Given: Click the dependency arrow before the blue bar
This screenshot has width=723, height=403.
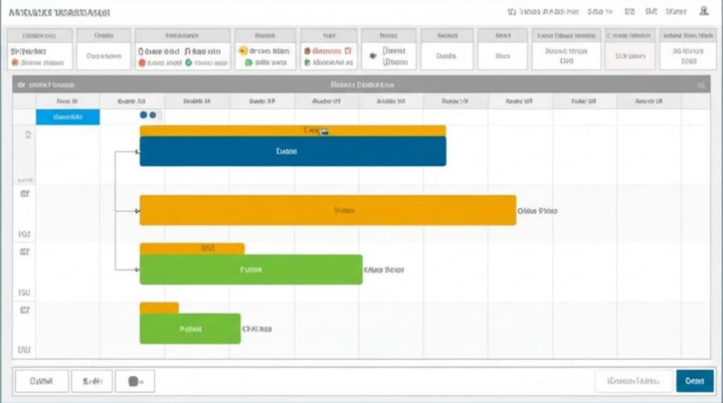Looking at the screenshot, I should tap(136, 152).
